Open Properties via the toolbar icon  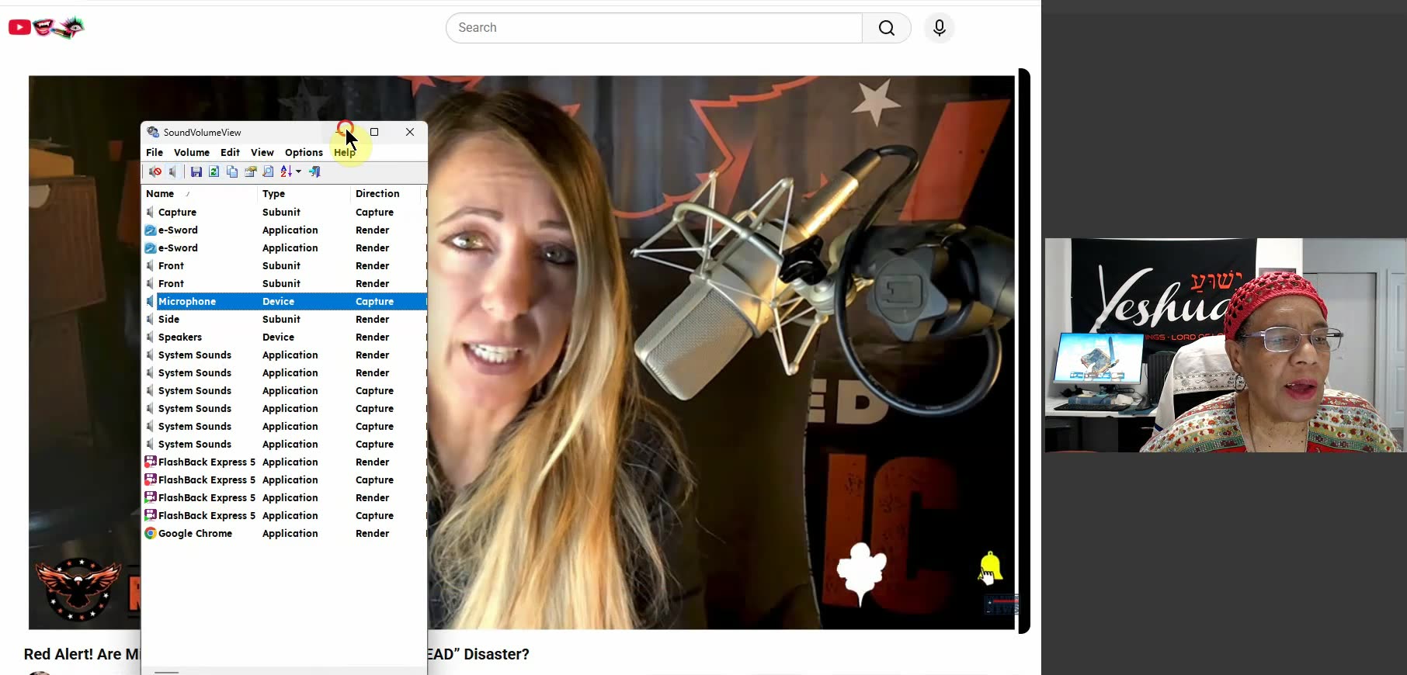click(x=250, y=171)
